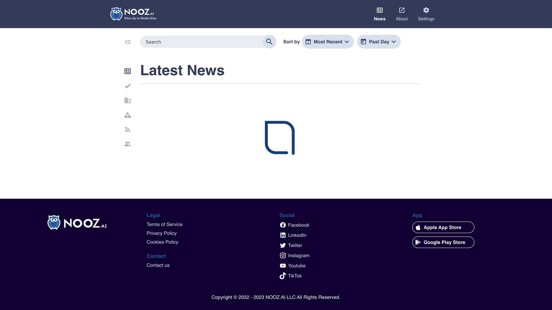552x310 pixels.
Task: Select the News feed icon in the sidebar
Action: pos(127,71)
